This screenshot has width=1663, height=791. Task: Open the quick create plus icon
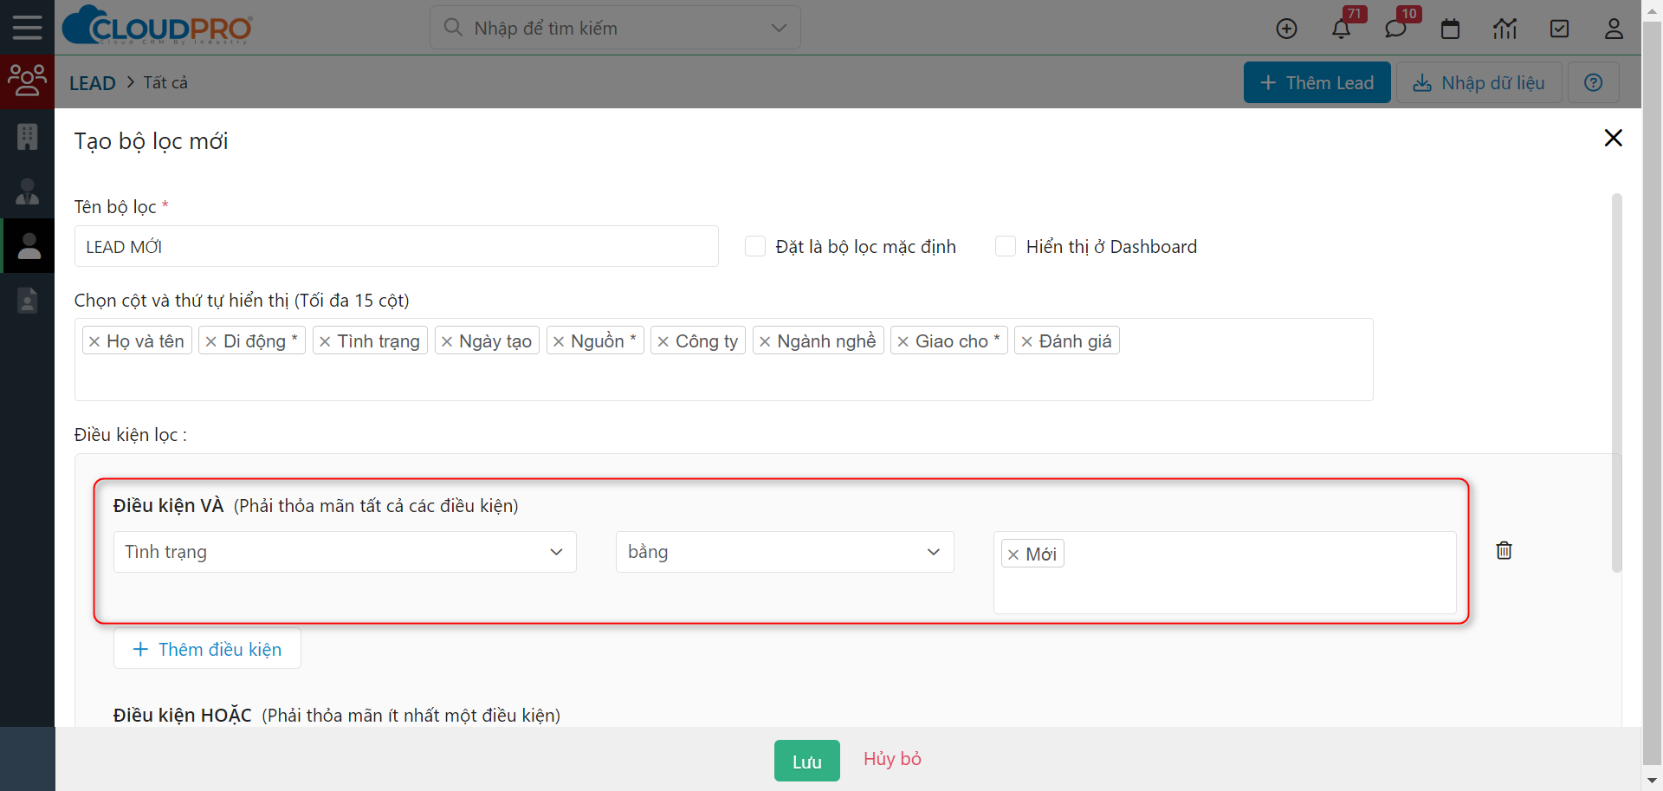pos(1286,29)
